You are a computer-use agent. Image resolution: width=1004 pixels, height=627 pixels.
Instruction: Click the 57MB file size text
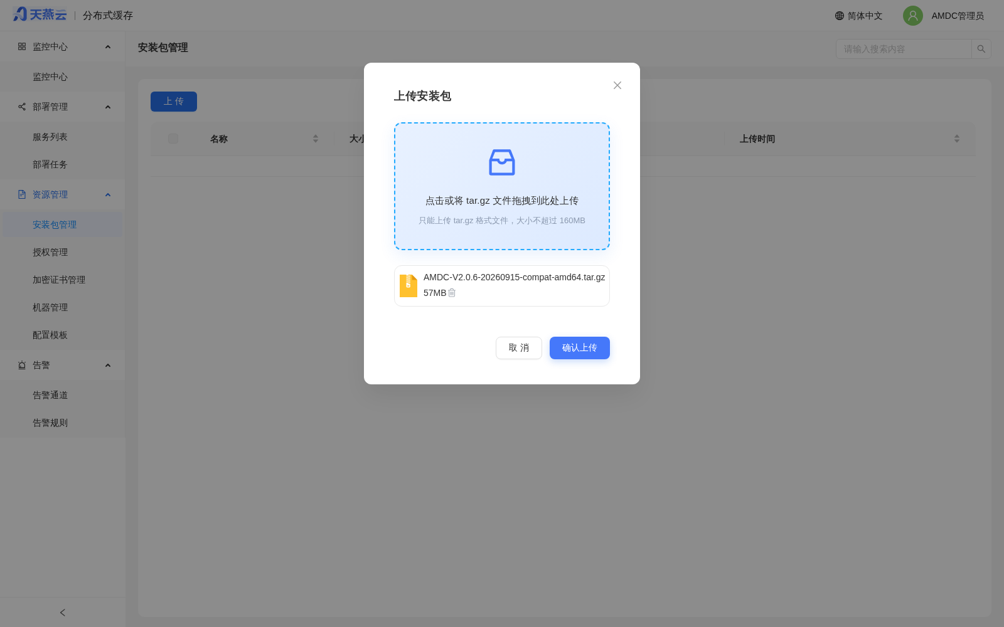pos(435,293)
